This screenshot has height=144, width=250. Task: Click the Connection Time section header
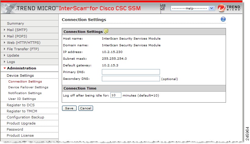tap(144, 88)
